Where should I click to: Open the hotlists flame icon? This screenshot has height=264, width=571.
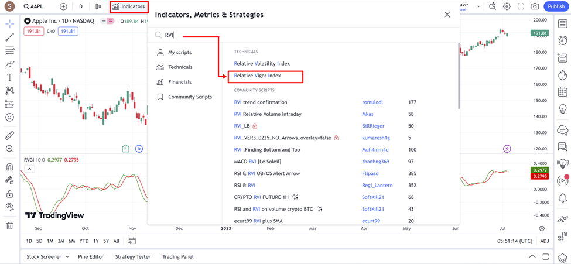coord(562,75)
